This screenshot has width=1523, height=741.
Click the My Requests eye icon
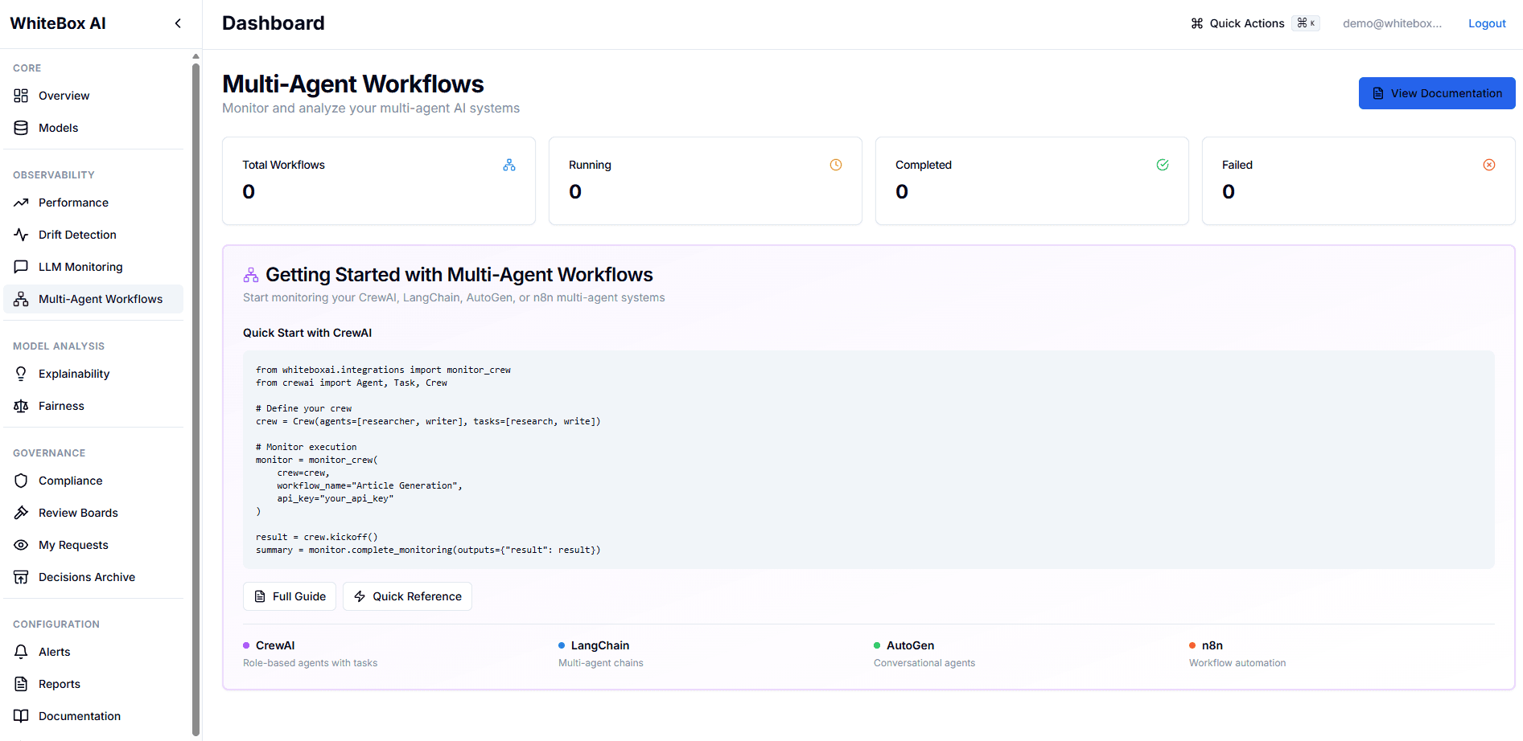tap(21, 545)
